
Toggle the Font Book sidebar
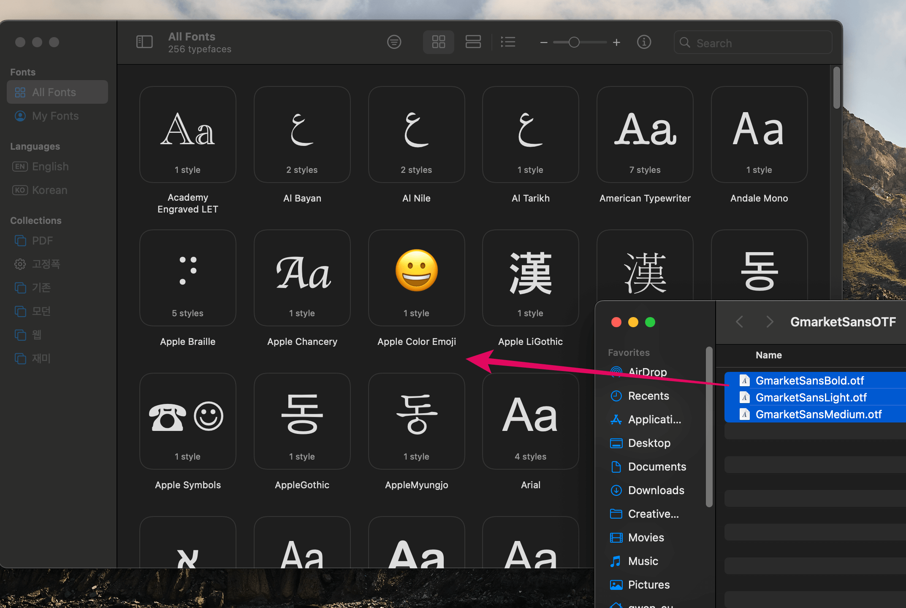click(144, 42)
